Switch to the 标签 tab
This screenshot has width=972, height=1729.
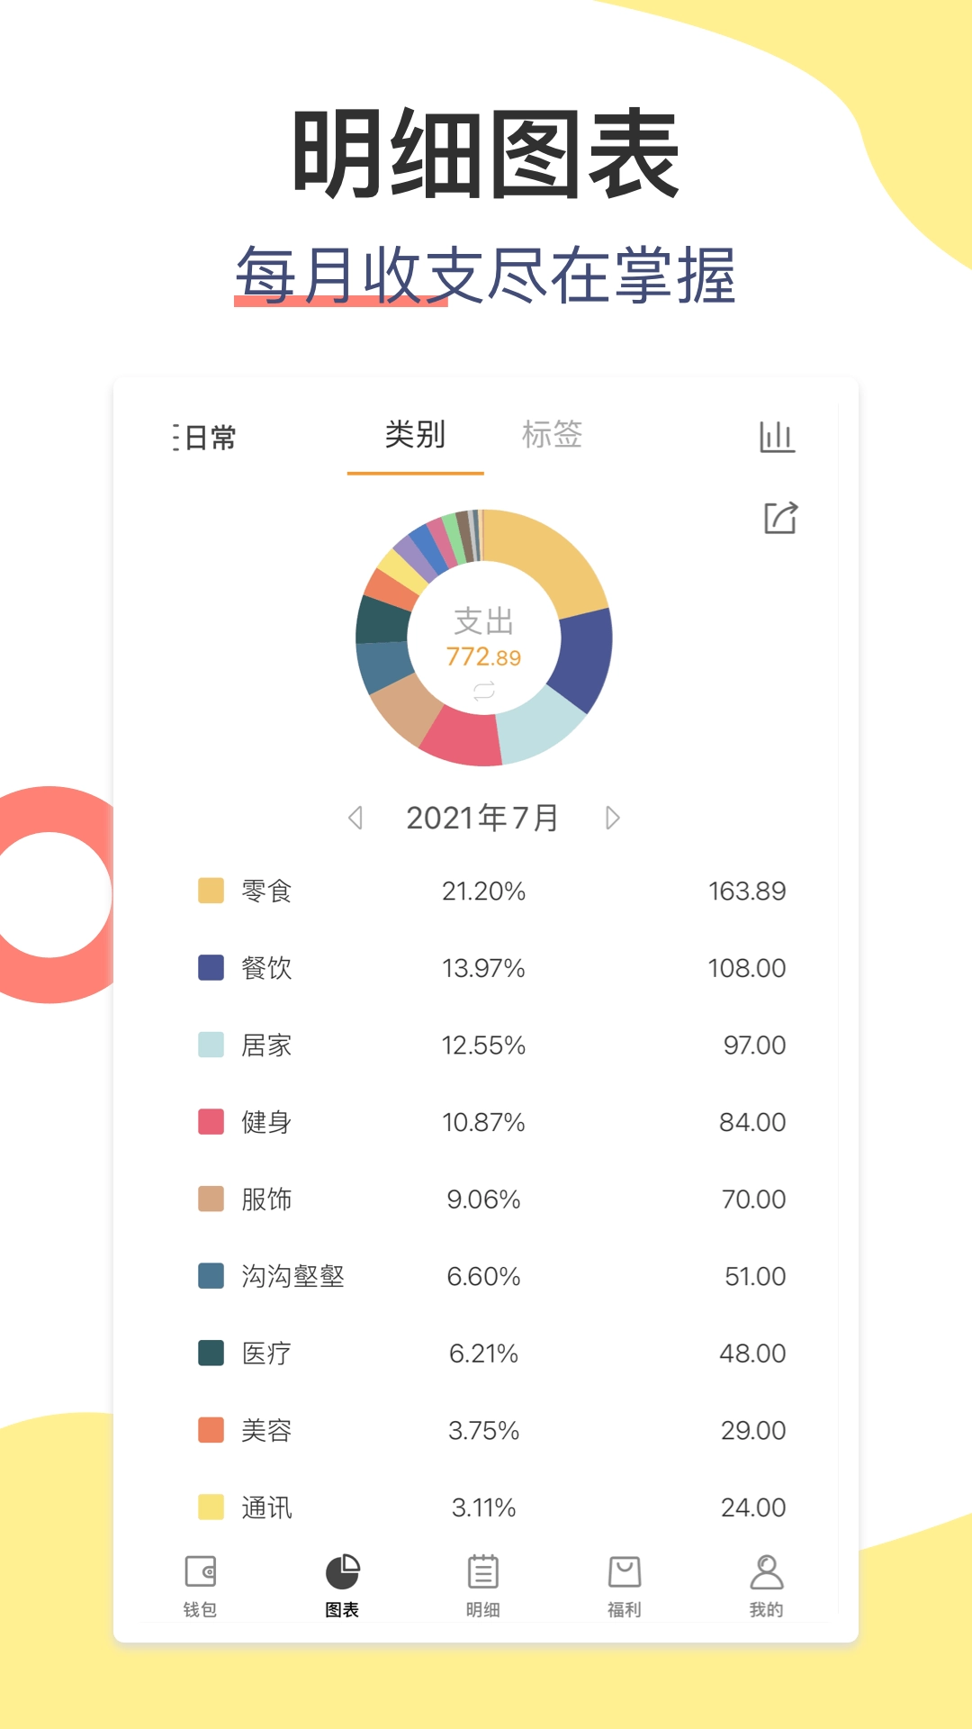coord(552,435)
